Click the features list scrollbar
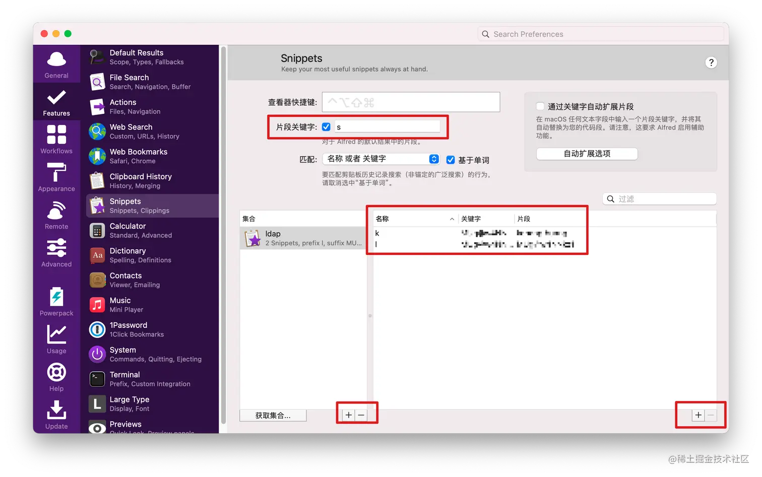The height and width of the screenshot is (477, 762). point(223,236)
